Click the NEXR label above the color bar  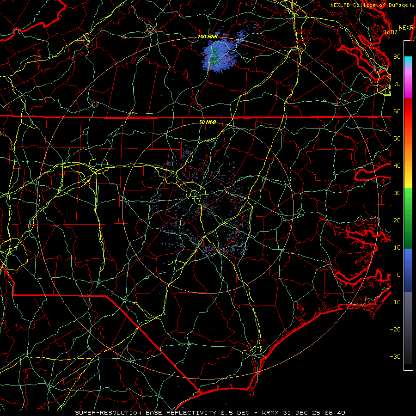coord(406,28)
